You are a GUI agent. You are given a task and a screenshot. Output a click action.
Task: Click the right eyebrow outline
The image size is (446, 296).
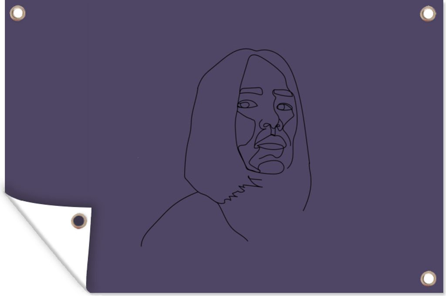[x=283, y=93]
